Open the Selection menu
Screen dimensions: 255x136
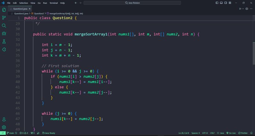(x=24, y=3)
